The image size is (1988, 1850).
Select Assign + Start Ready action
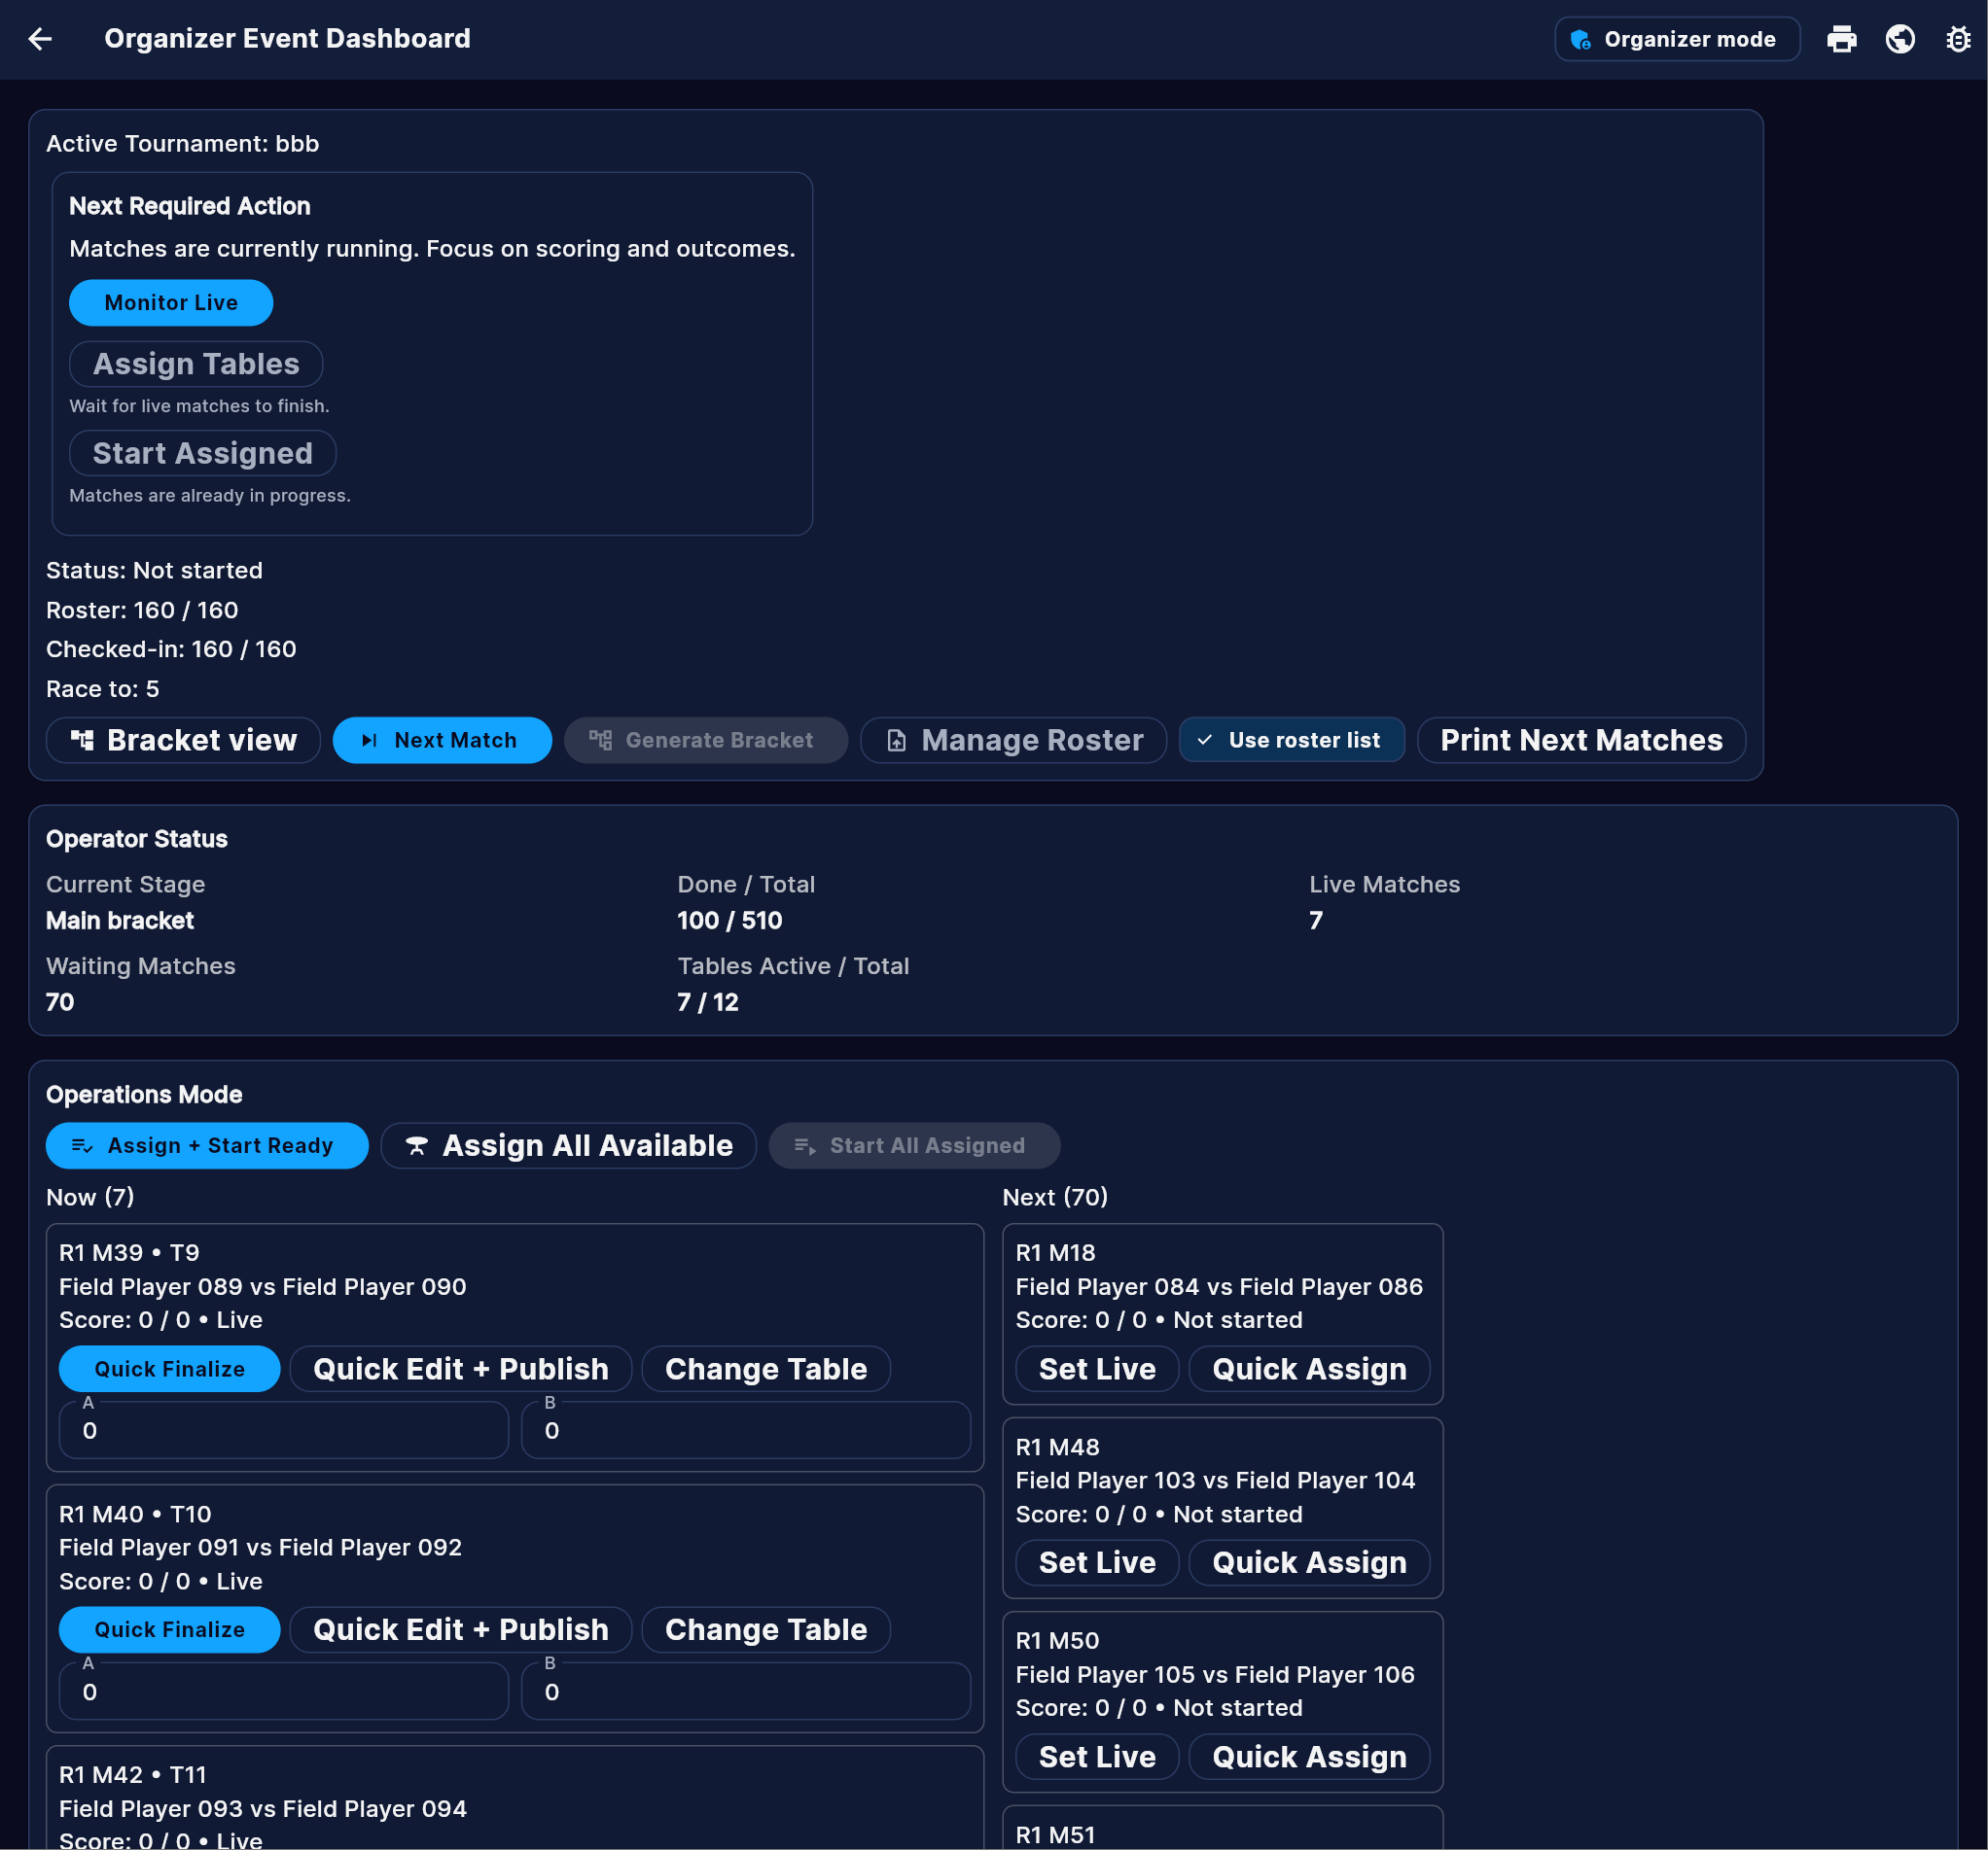207,1145
